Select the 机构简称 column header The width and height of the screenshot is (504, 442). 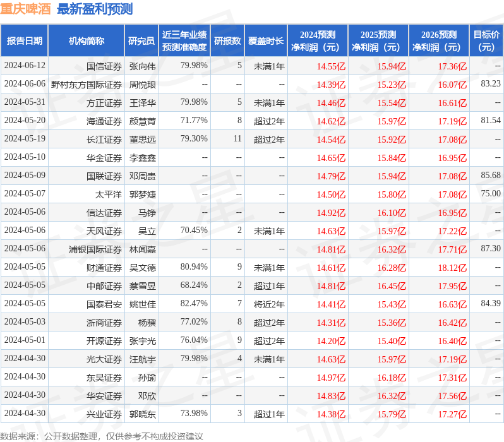click(87, 41)
